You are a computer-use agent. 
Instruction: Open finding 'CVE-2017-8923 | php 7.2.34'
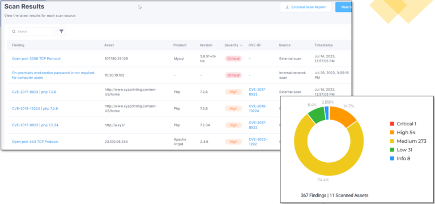[35, 125]
